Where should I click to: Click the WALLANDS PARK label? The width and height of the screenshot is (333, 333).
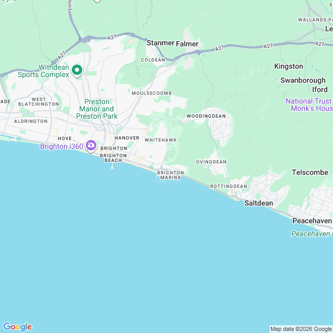click(315, 20)
